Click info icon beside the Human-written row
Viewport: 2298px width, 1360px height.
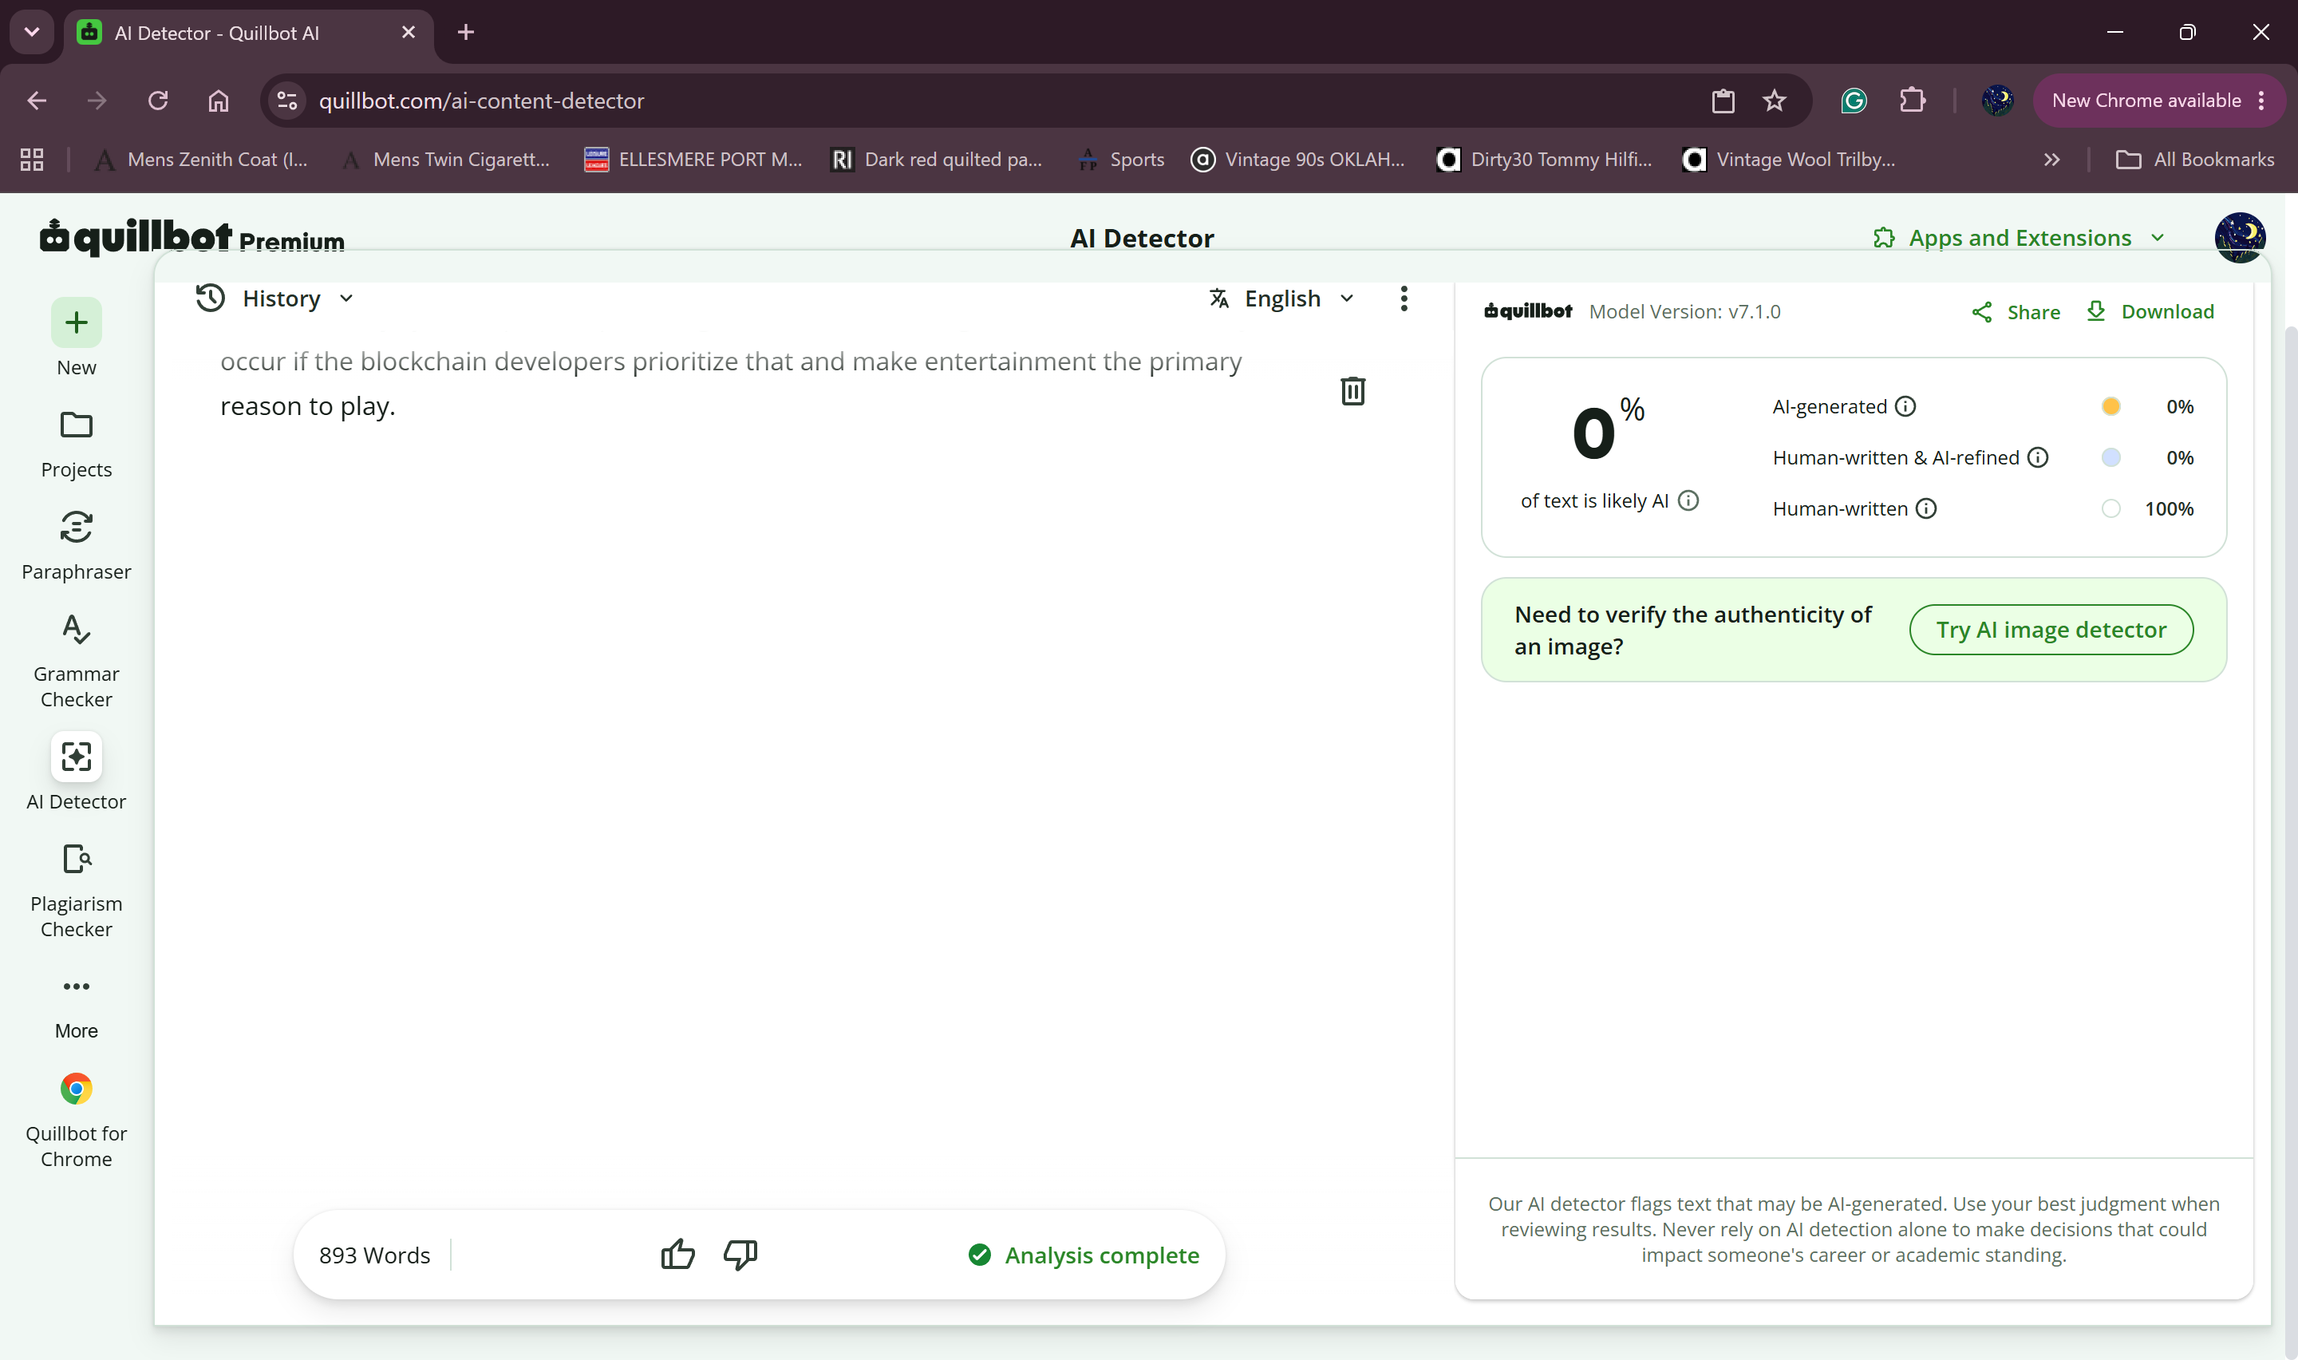pos(1926,508)
